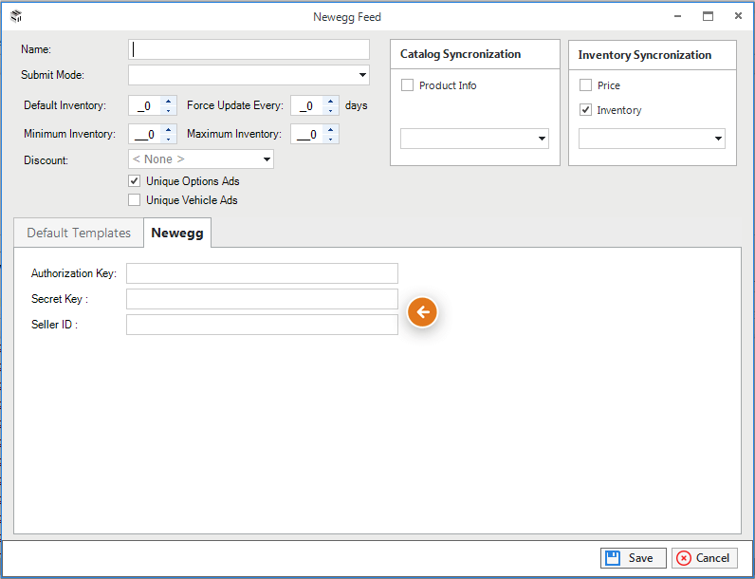Viewport: 755px width, 579px height.
Task: Close the Newegg Feed window
Action: 738,16
